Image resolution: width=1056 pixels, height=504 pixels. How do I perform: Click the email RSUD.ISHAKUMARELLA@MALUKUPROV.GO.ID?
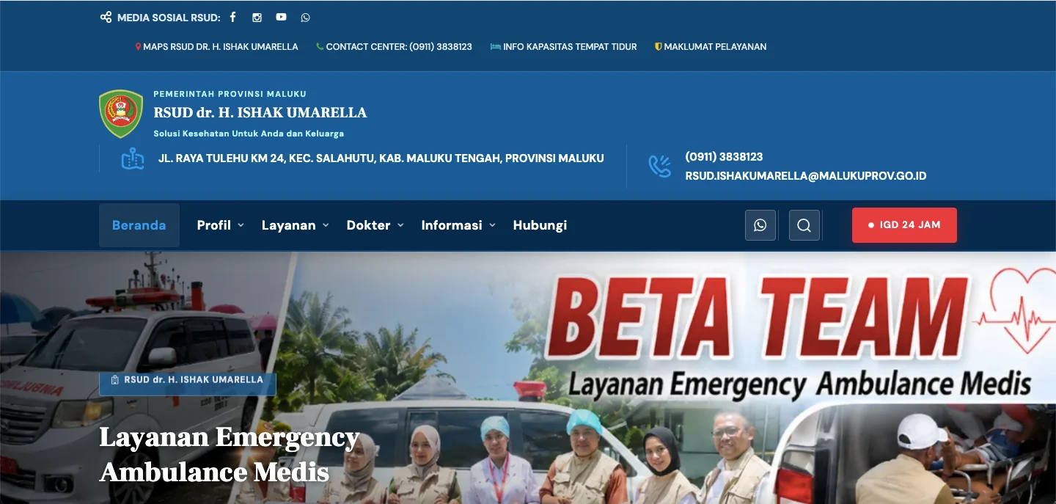pos(806,176)
